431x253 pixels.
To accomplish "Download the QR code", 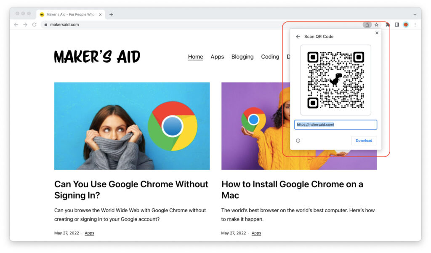I will [x=364, y=141].
